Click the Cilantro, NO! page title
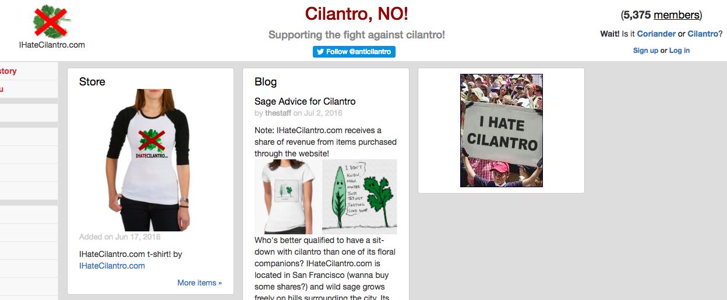The image size is (727, 300). [356, 13]
